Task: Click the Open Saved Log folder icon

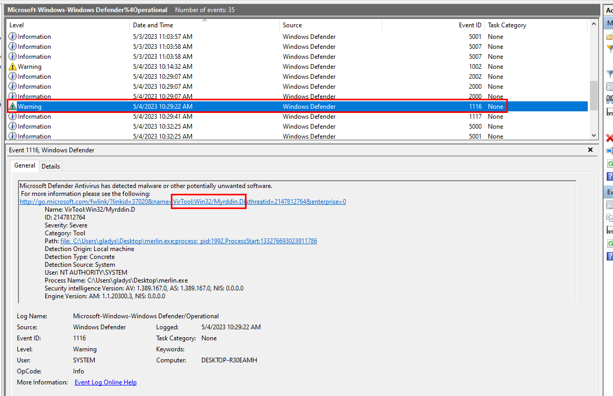Action: 609,37
